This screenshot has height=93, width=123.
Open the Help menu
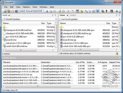tap(52, 7)
